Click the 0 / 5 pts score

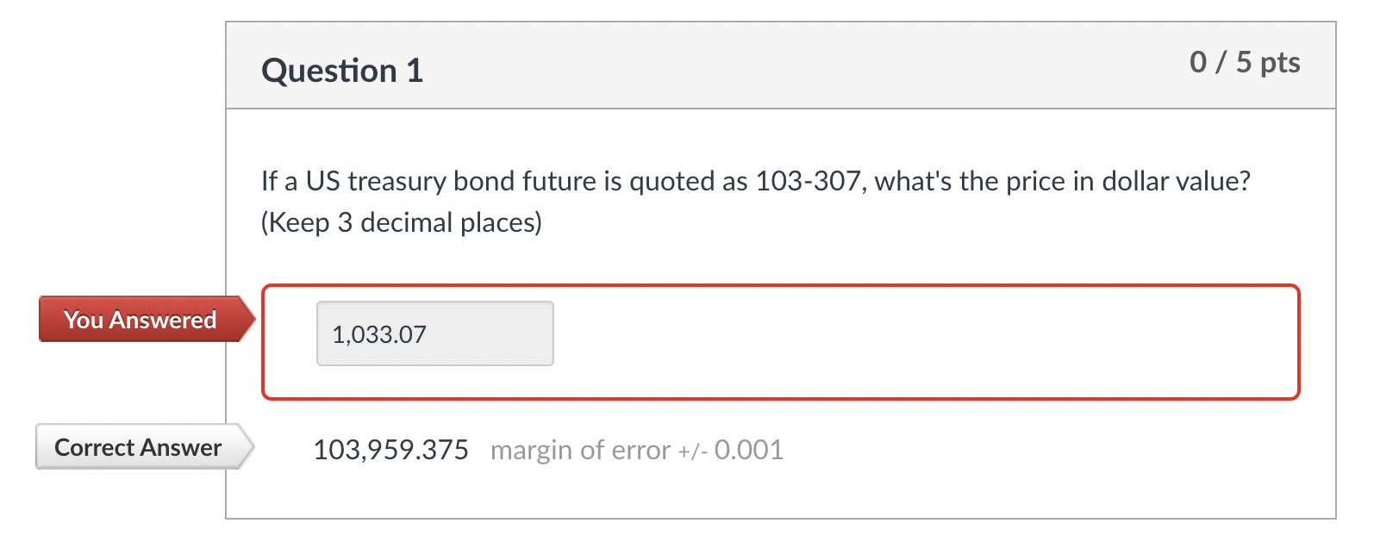(x=1246, y=61)
